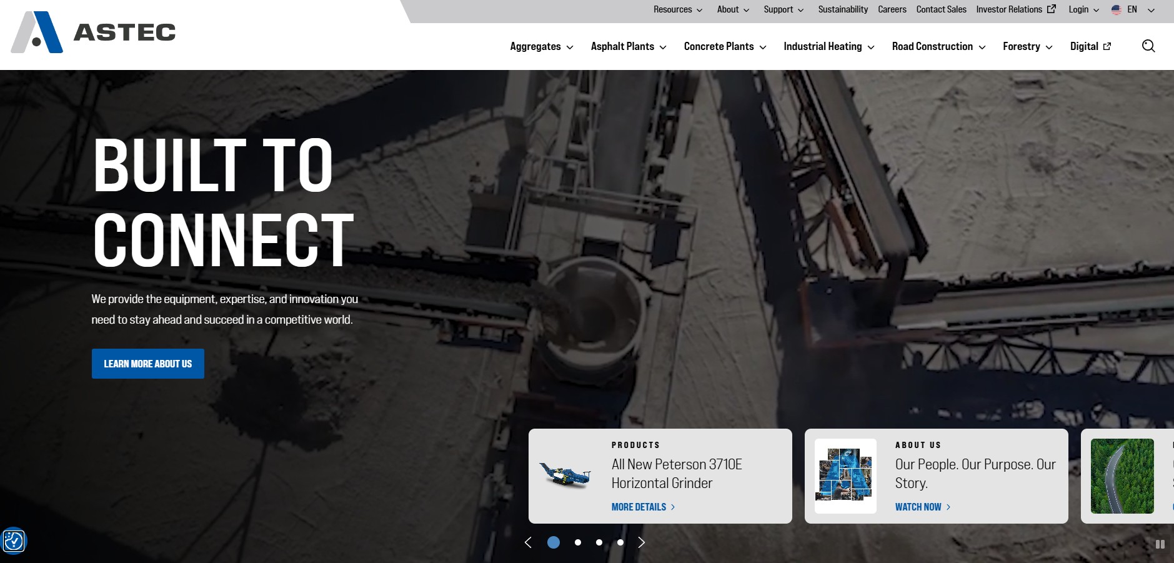Image resolution: width=1174 pixels, height=563 pixels.
Task: Open the Careers page
Action: tap(892, 9)
